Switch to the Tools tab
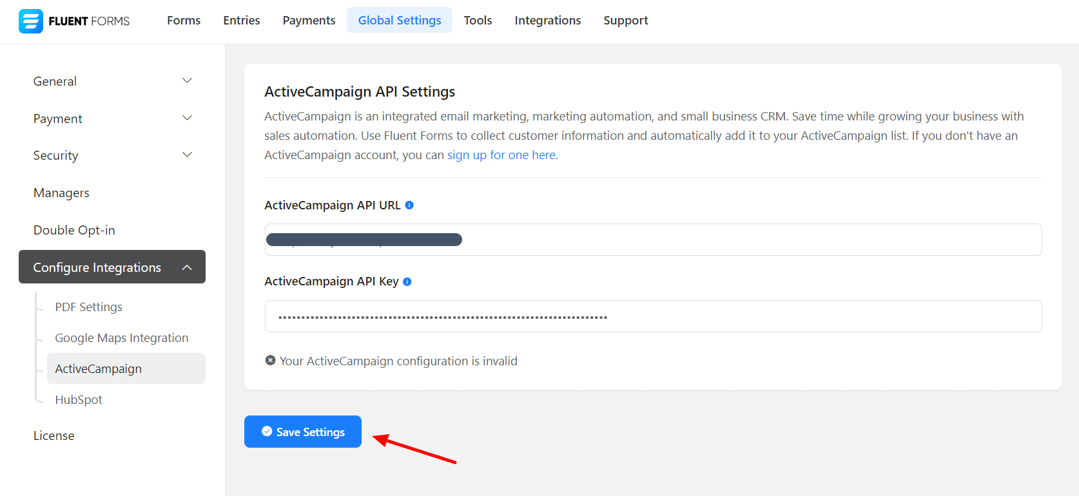This screenshot has height=496, width=1079. (x=478, y=21)
